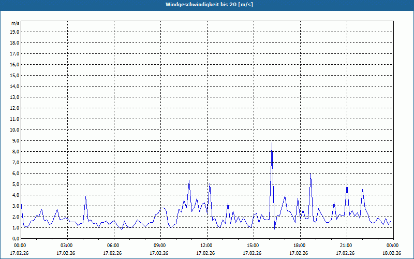Select the 21:00 time axis label
Screen dimensions: 414x259
coord(346,245)
